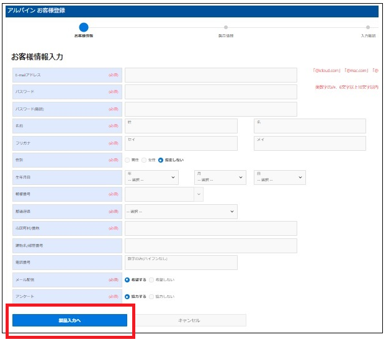Click the キャンセル button
Image resolution: width=386 pixels, height=342 pixels.
[189, 320]
